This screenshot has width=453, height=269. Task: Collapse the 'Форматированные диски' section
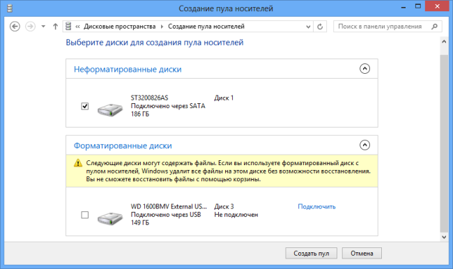[364, 145]
